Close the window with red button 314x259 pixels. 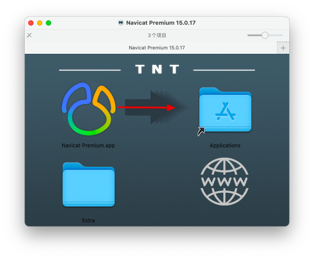[x=31, y=23]
